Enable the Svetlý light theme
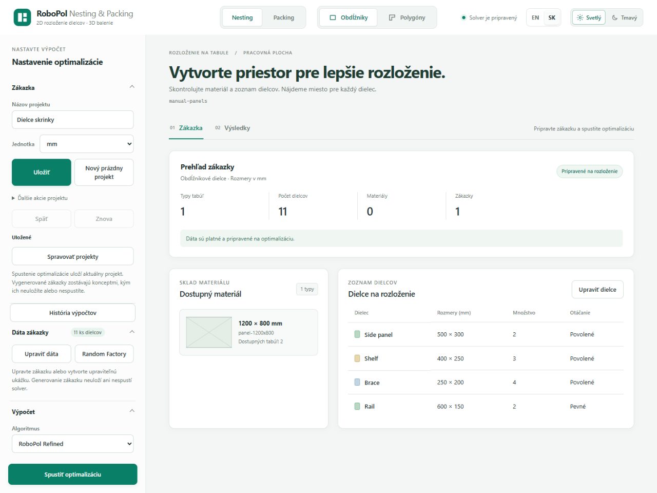The image size is (657, 493). tap(589, 17)
